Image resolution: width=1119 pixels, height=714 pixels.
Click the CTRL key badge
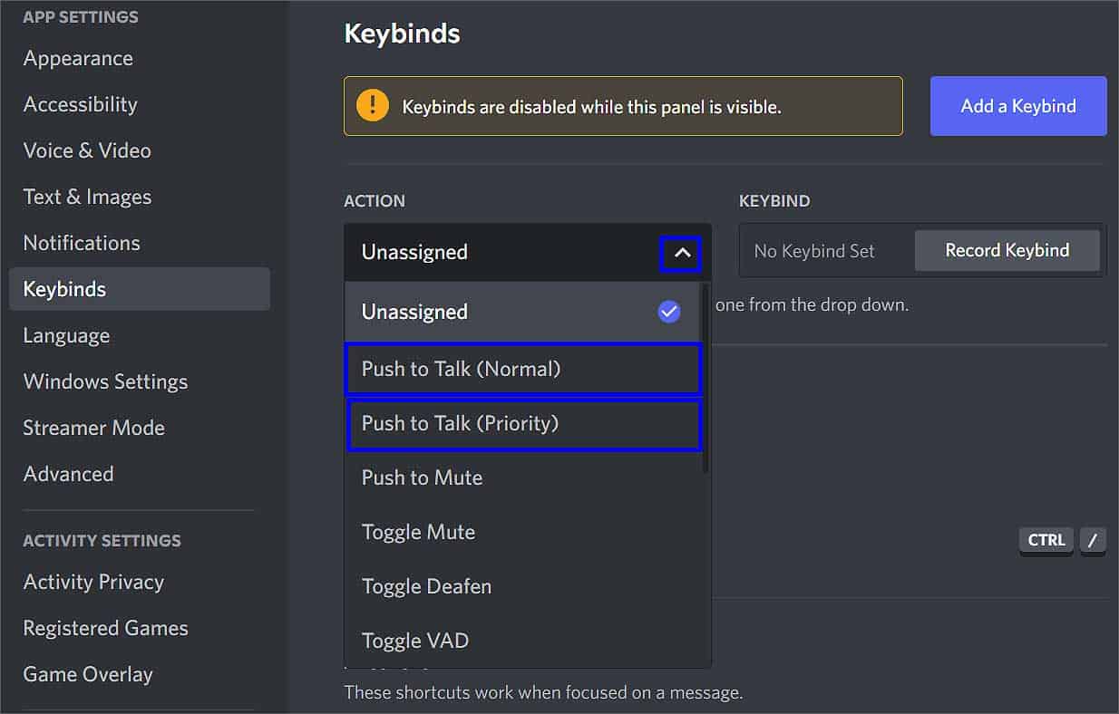click(1046, 540)
